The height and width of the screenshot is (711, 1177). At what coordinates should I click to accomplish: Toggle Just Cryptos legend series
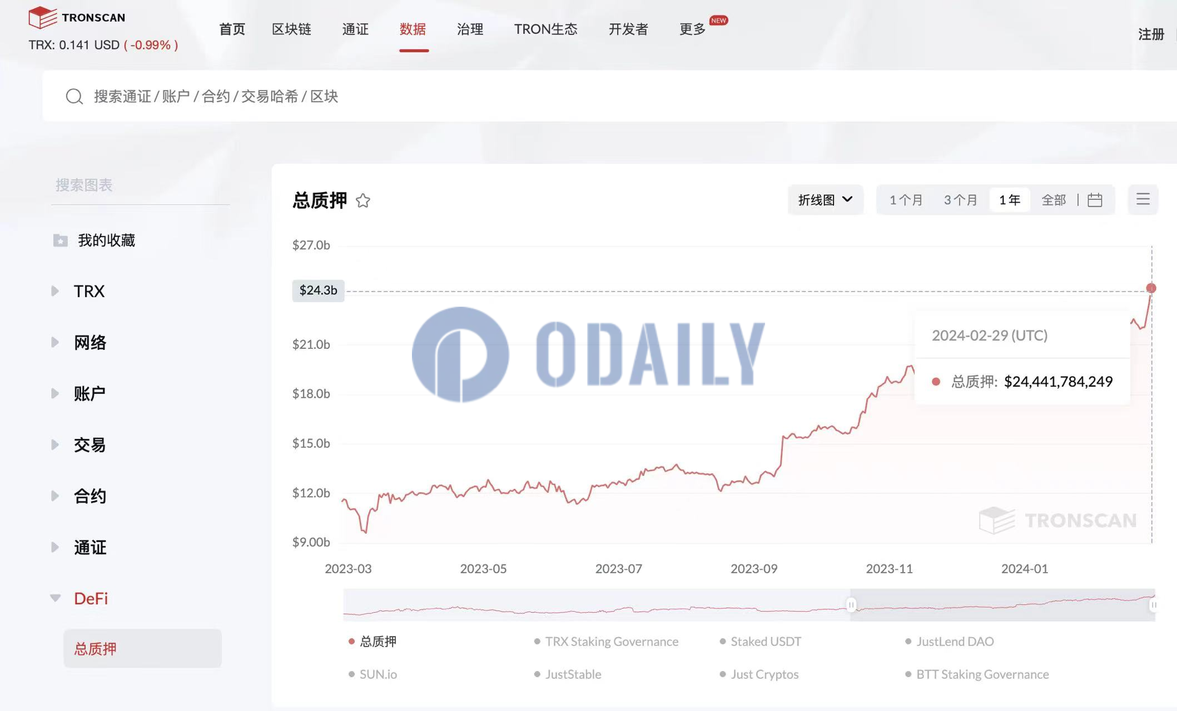pos(759,674)
